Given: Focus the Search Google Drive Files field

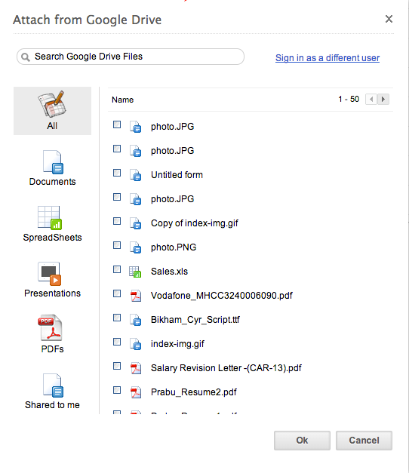Looking at the screenshot, I should pos(131,57).
